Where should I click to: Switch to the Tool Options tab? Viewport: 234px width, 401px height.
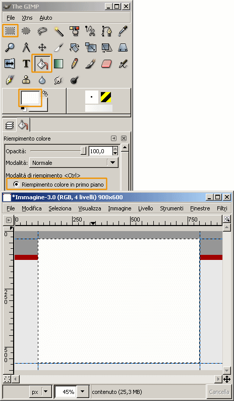pyautogui.click(x=23, y=125)
